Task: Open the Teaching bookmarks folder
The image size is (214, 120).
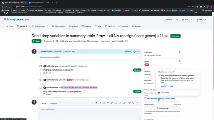Action: (x=57, y=10)
